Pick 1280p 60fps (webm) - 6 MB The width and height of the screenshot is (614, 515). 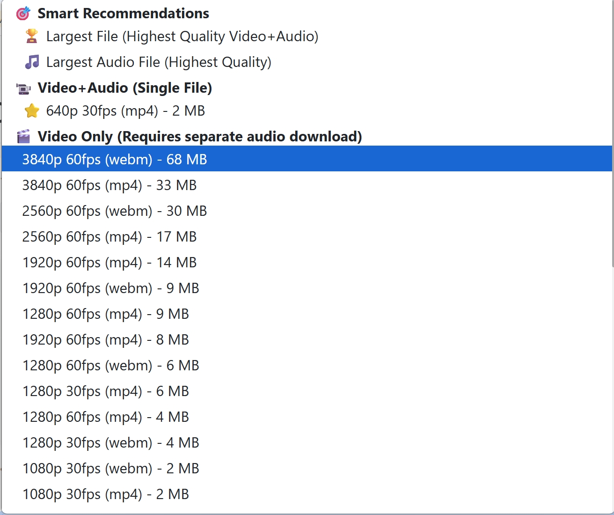(307, 365)
